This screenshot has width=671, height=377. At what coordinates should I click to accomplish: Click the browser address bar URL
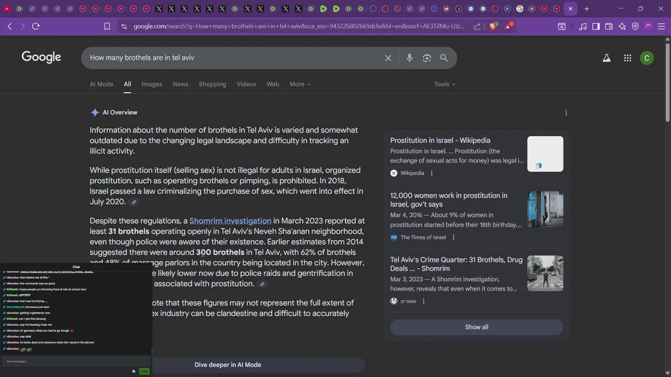[299, 26]
